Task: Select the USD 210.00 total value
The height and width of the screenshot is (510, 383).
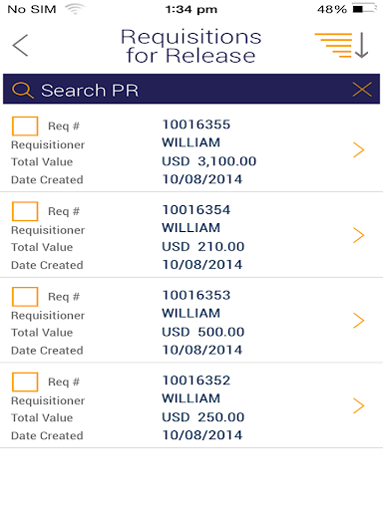Action: [203, 247]
